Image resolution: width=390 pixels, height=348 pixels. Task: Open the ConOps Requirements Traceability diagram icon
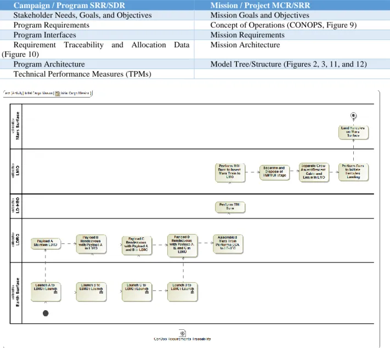pyautogui.click(x=182, y=333)
